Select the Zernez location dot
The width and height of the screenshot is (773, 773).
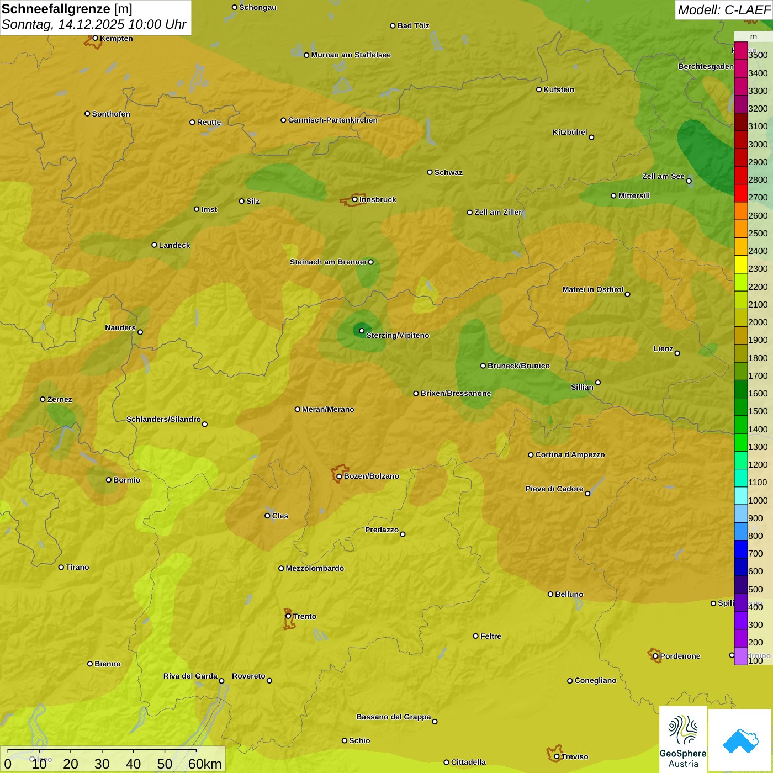point(43,399)
